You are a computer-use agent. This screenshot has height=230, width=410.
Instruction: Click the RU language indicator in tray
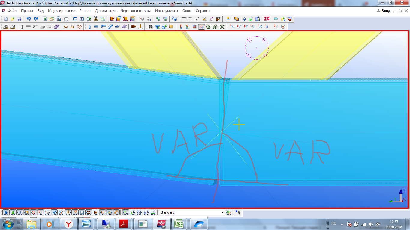(x=334, y=223)
